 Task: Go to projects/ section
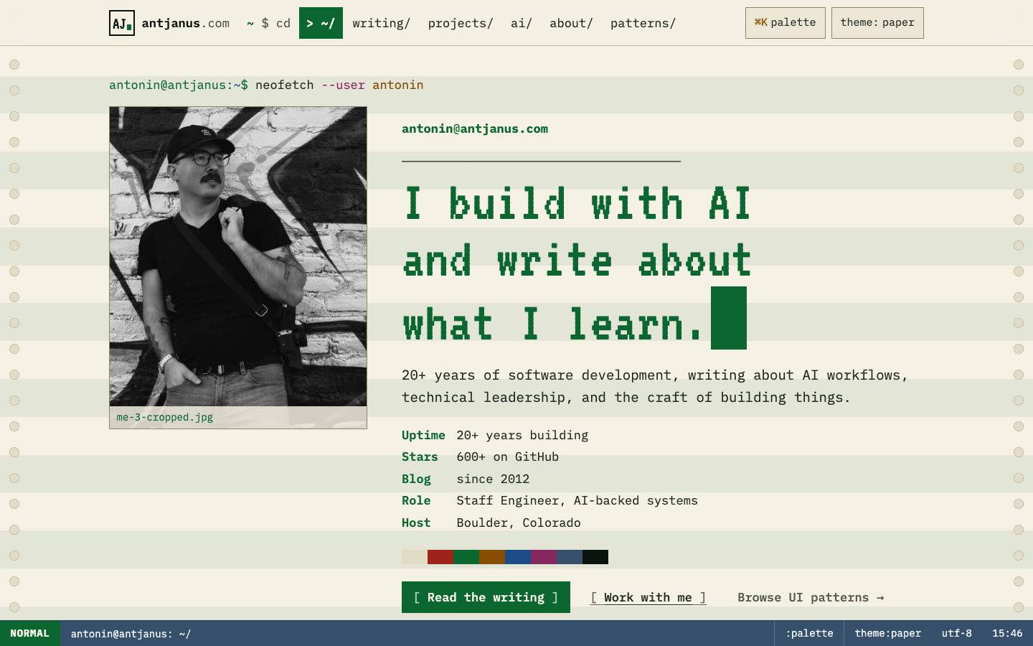tap(461, 23)
